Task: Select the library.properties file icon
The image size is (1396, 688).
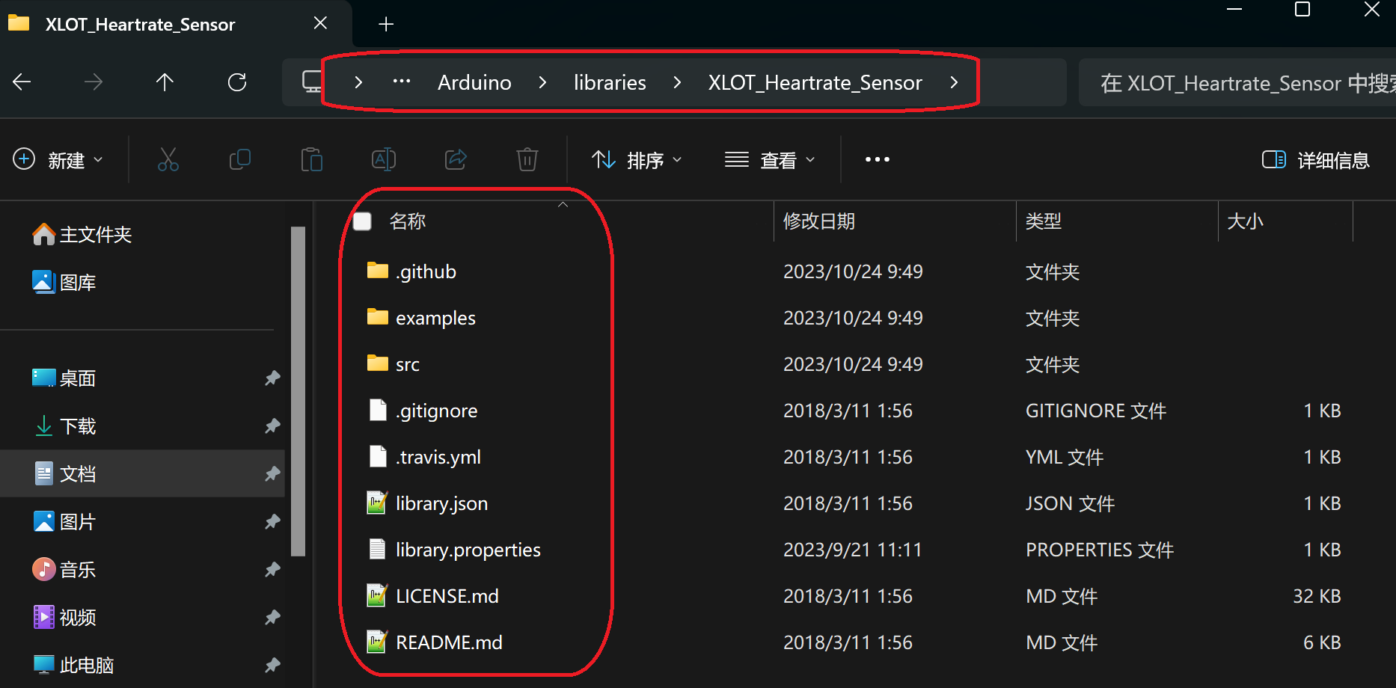Action: 378,549
